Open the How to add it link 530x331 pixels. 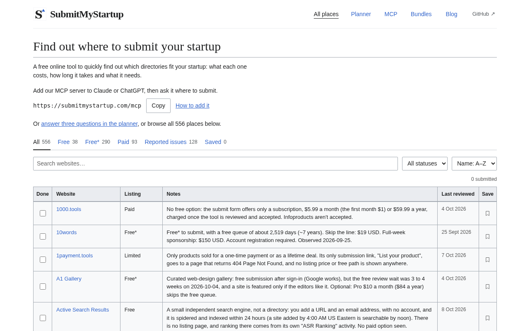pyautogui.click(x=193, y=106)
